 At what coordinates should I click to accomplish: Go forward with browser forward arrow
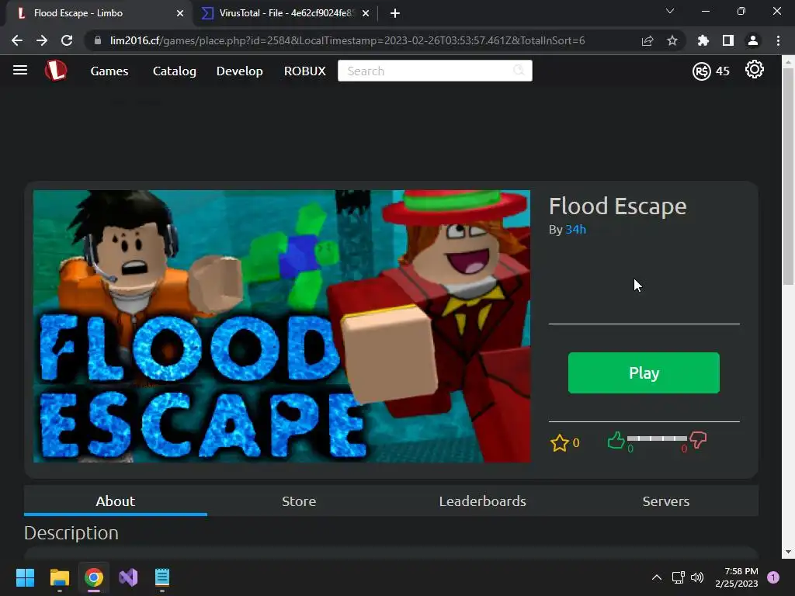pyautogui.click(x=42, y=40)
